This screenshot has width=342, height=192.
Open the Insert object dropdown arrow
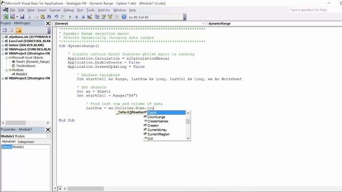pyautogui.click(x=17, y=17)
